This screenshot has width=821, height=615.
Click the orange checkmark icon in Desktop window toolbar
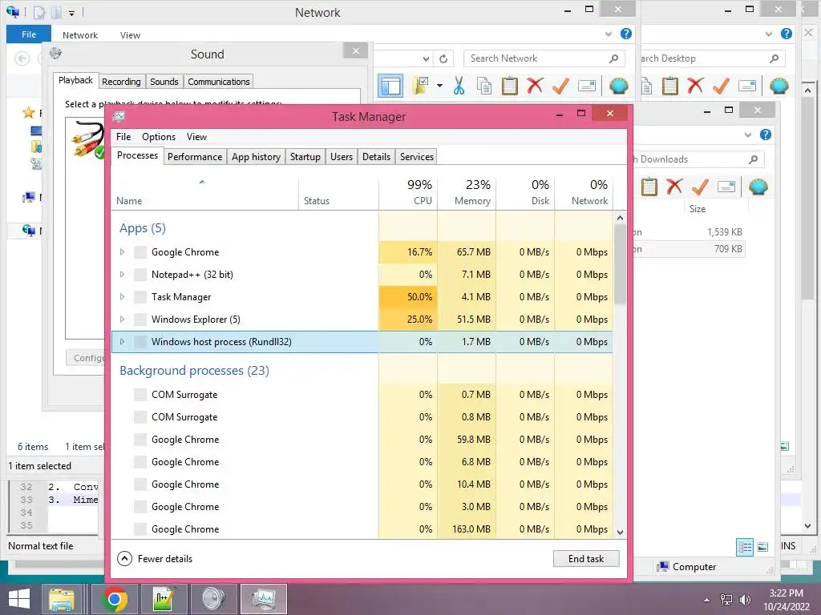(x=721, y=86)
